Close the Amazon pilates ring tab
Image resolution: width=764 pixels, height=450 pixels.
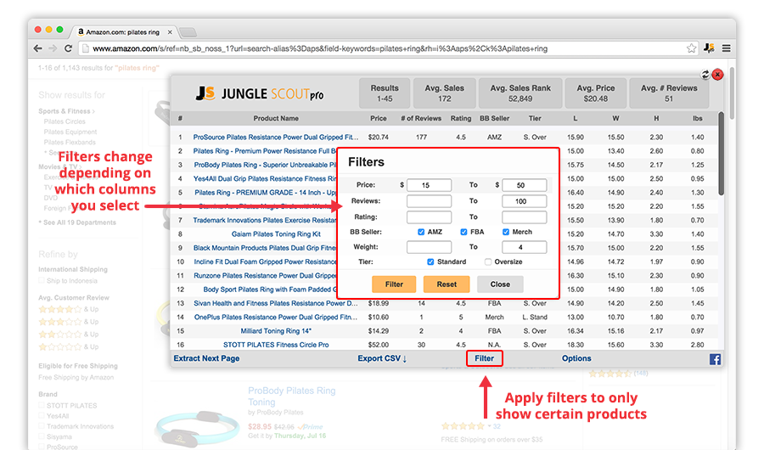point(170,32)
